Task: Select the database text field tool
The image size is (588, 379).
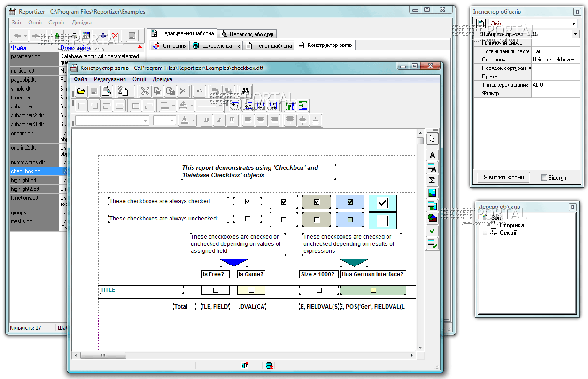Action: pos(432,167)
